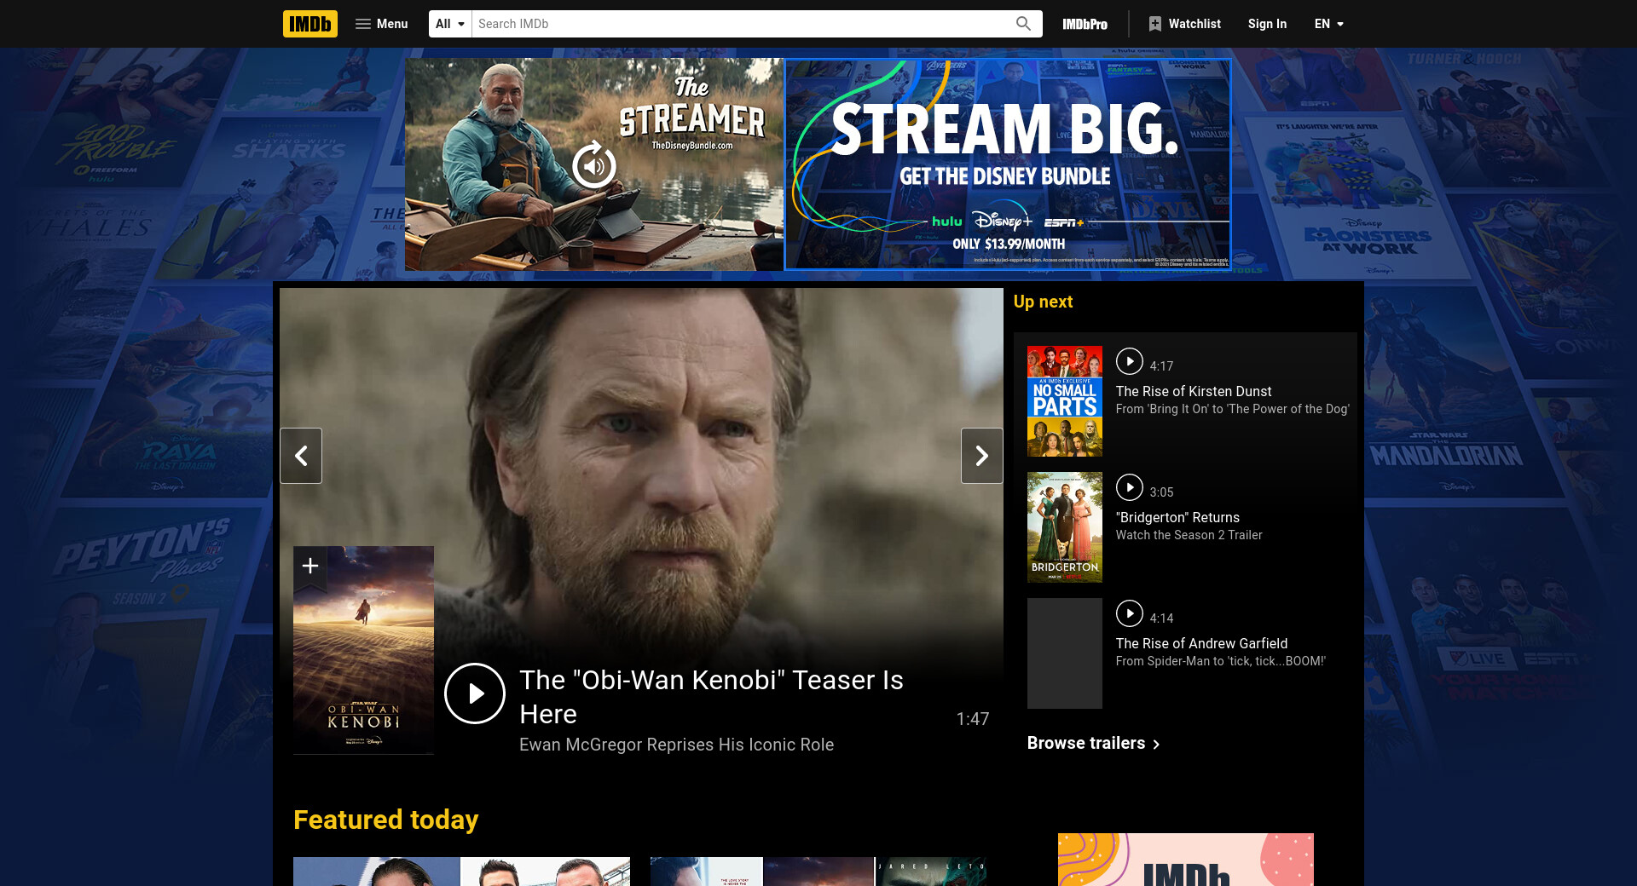Viewport: 1637px width, 886px height.
Task: Open "The Rise of Kirsten Dunst" title
Action: (1194, 391)
